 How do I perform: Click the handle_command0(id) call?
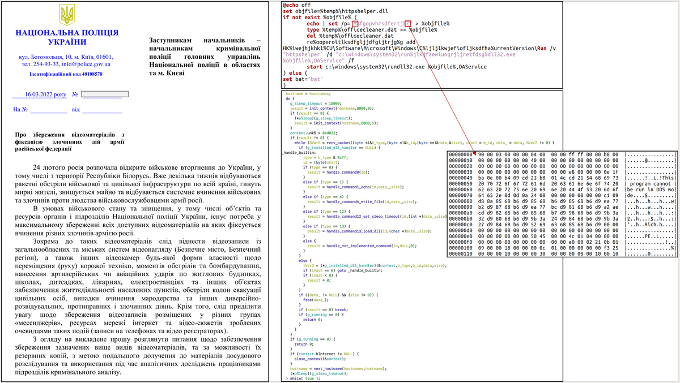coord(348,172)
